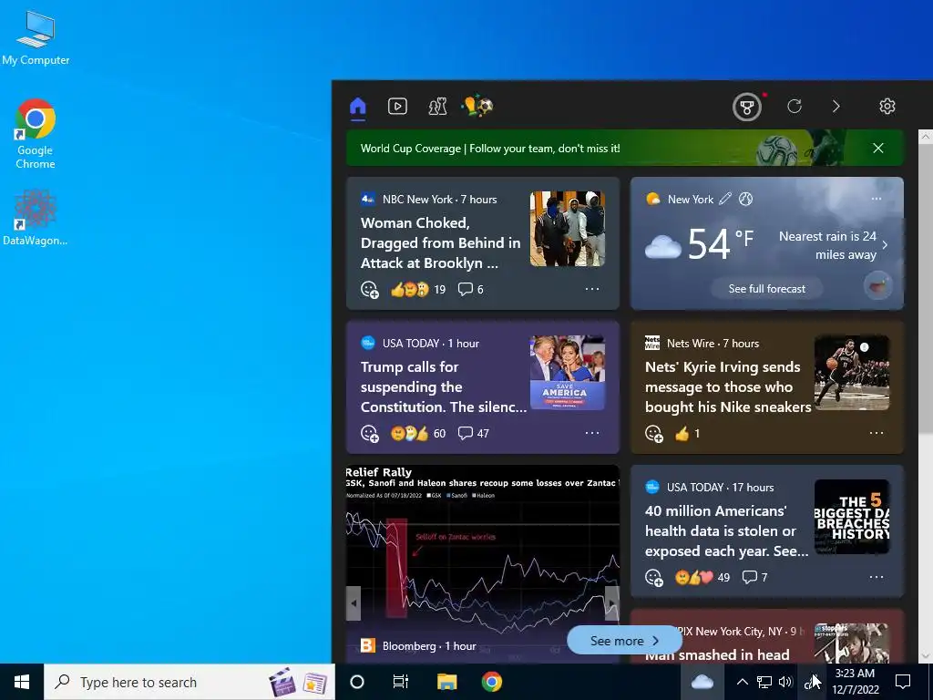Open the volume speaker tray icon
Image resolution: width=933 pixels, height=700 pixels.
pos(785,682)
